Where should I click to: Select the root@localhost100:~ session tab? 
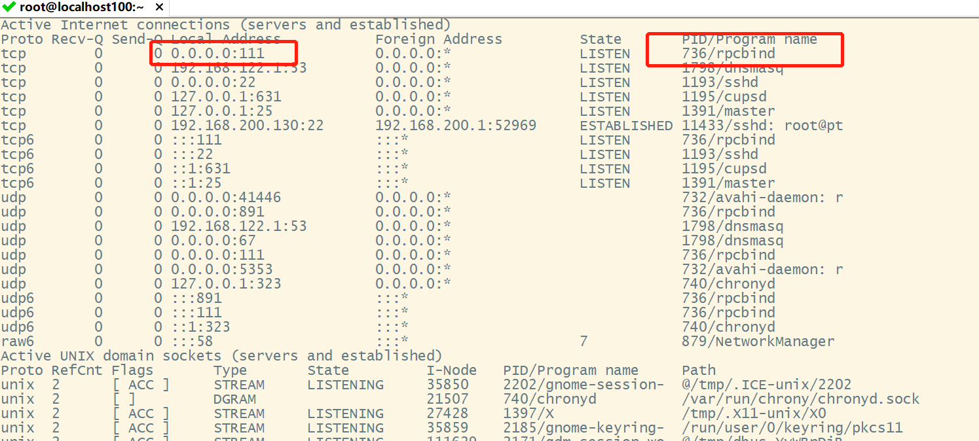tap(84, 8)
